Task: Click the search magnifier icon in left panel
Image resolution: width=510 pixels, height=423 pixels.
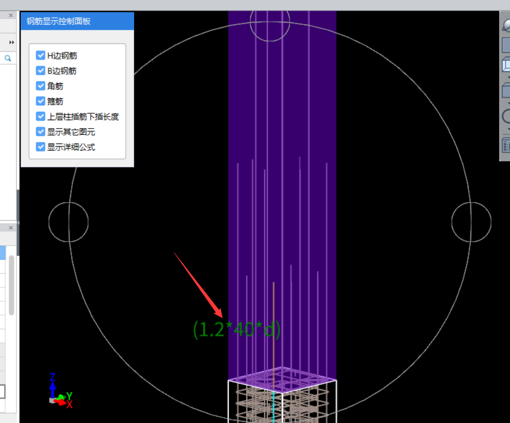Action: [8, 58]
